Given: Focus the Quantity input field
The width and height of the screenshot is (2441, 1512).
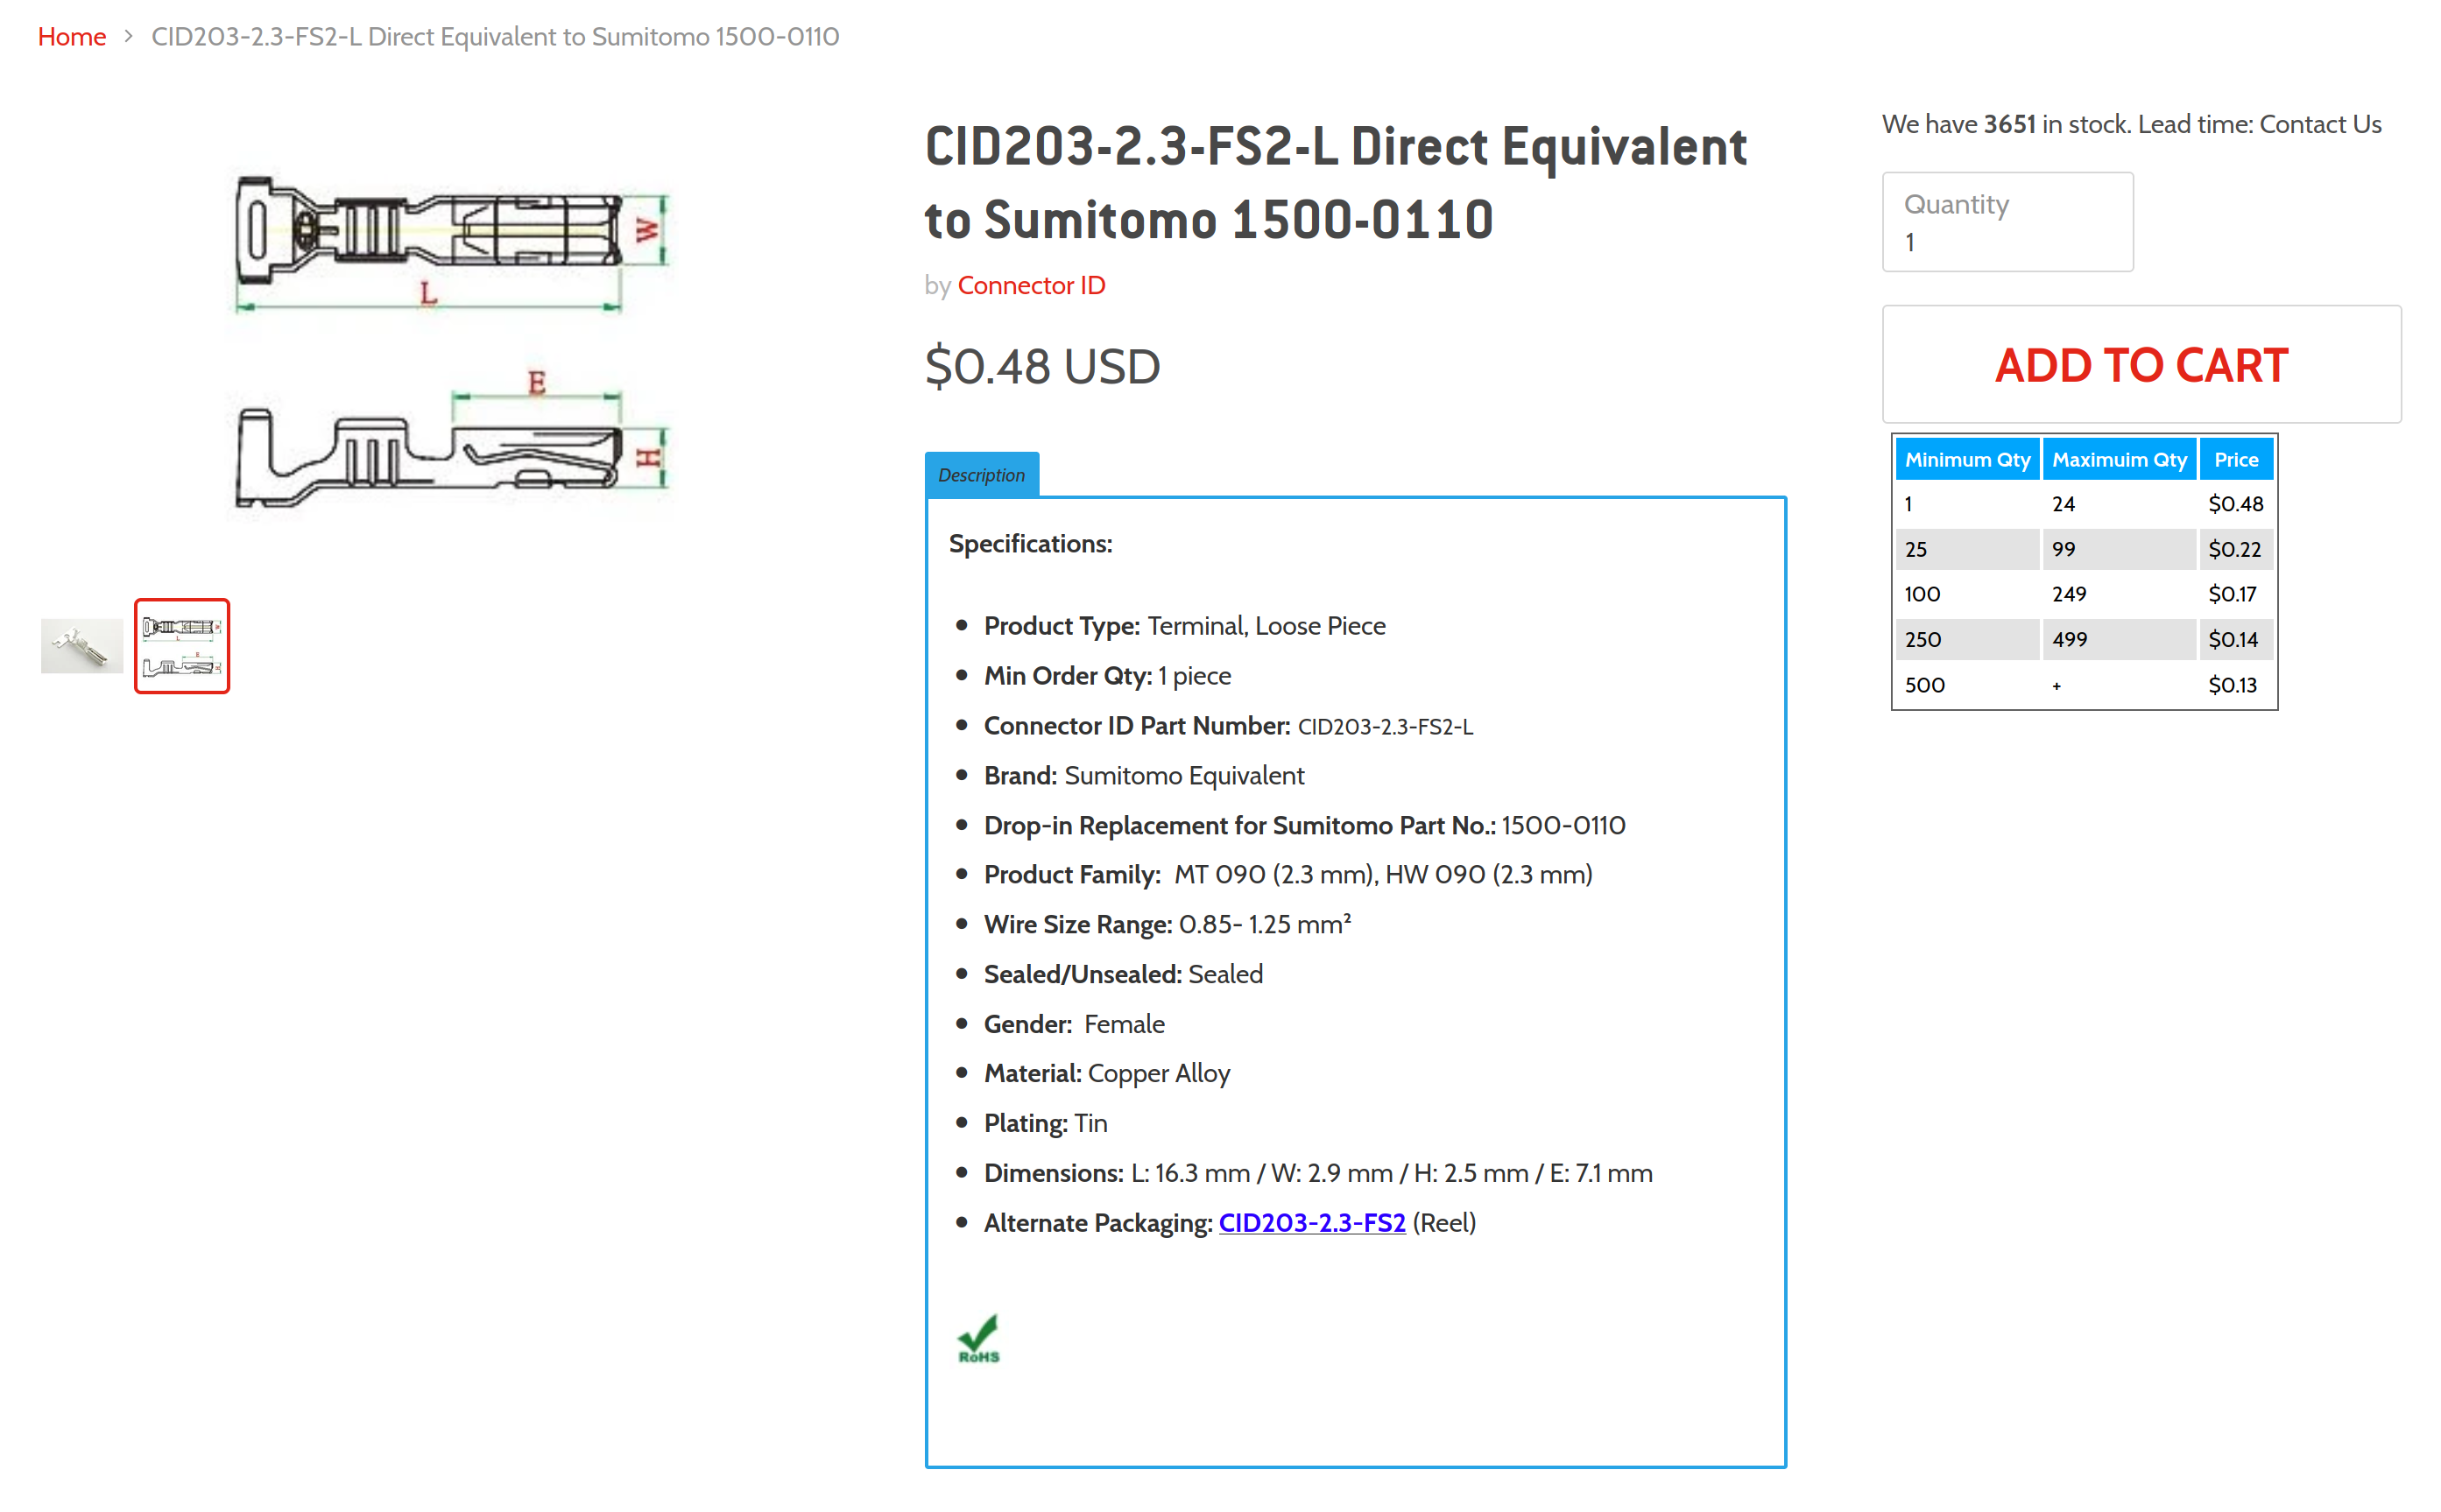Looking at the screenshot, I should tap(2007, 222).
